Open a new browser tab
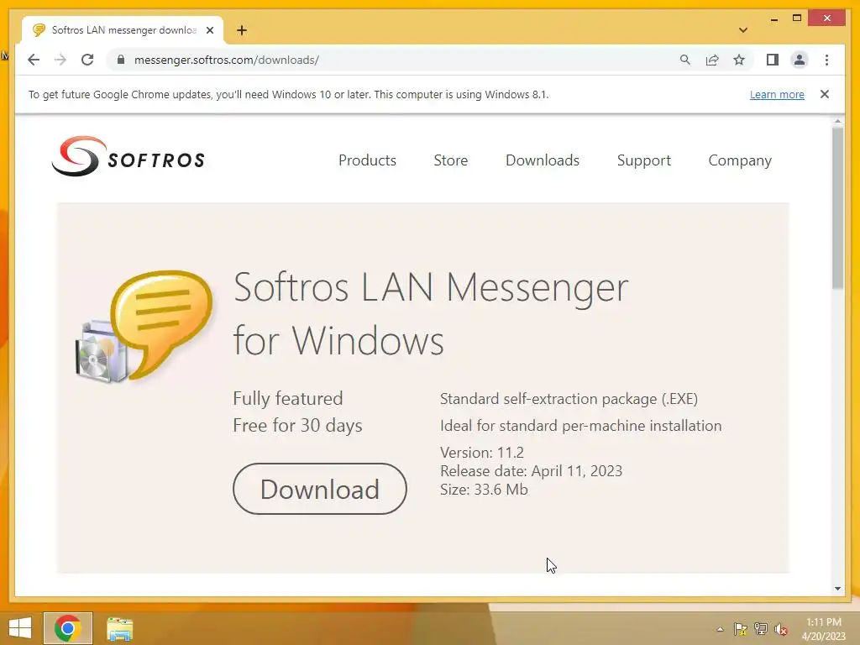The image size is (860, 645). pyautogui.click(x=242, y=30)
